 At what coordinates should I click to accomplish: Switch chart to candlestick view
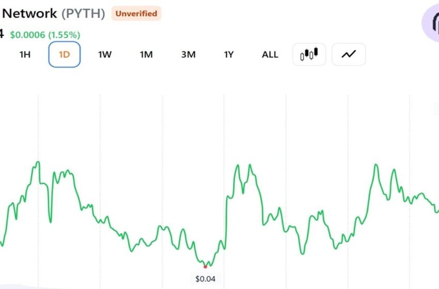point(309,54)
